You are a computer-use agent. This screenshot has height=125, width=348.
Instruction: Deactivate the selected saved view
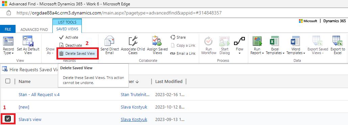pos(71,45)
